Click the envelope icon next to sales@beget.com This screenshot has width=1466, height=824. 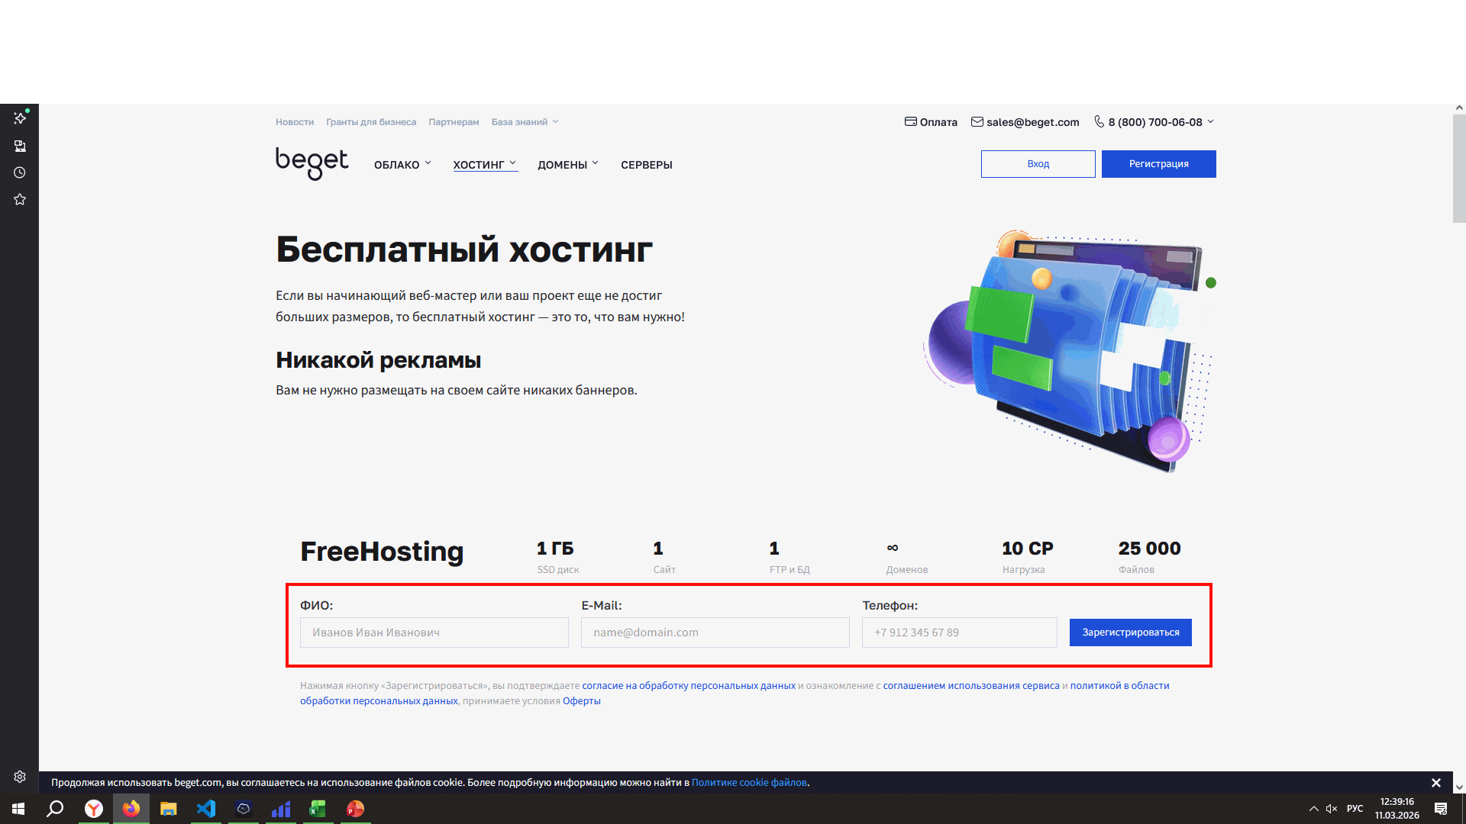[977, 121]
